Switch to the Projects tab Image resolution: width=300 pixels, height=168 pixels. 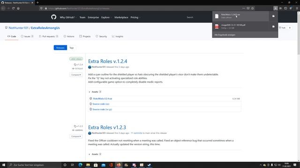coord(85,36)
